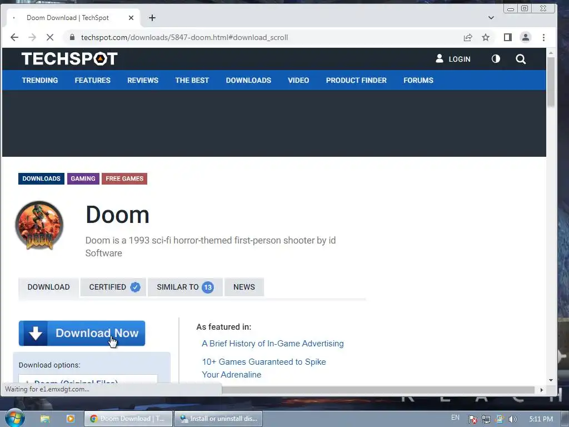This screenshot has width=569, height=427.
Task: Open Action Center flag tray icon
Action: click(x=472, y=419)
